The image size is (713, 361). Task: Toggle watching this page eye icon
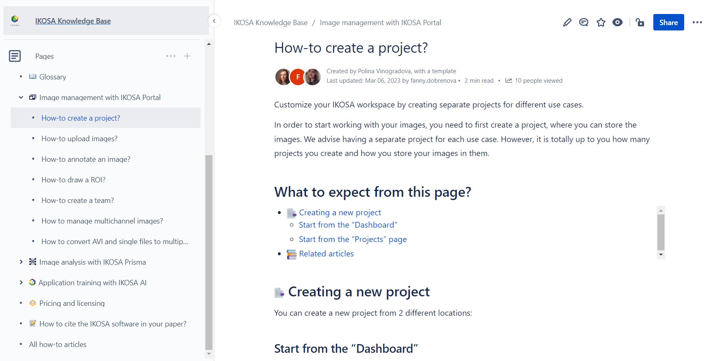(x=617, y=23)
